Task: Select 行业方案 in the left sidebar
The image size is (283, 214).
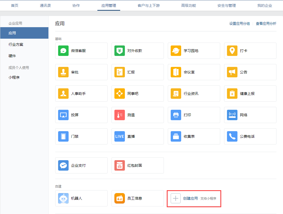Action: (x=16, y=44)
